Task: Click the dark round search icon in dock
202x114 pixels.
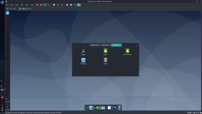Action: click(x=115, y=108)
